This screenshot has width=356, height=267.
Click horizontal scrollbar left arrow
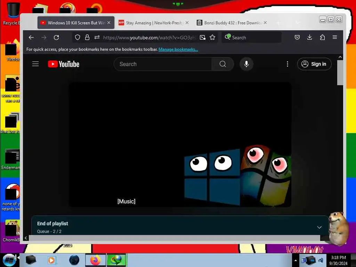tap(26, 238)
